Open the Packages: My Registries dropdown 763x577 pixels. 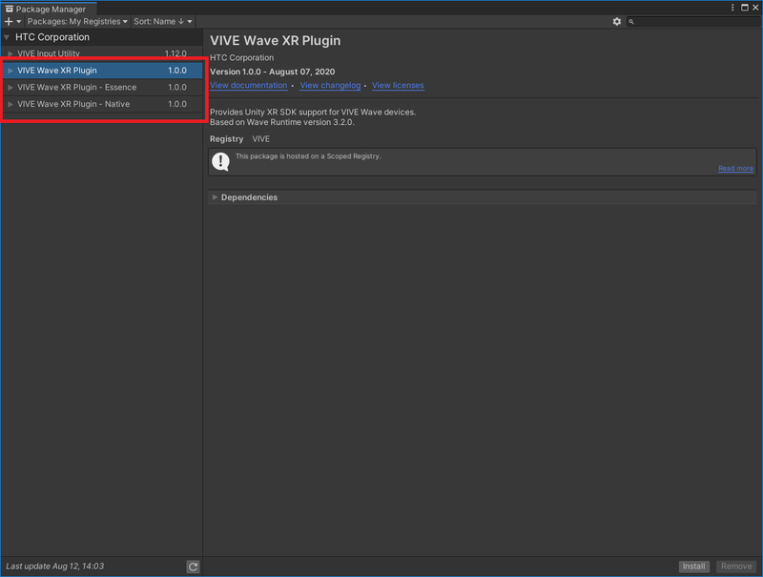[77, 21]
